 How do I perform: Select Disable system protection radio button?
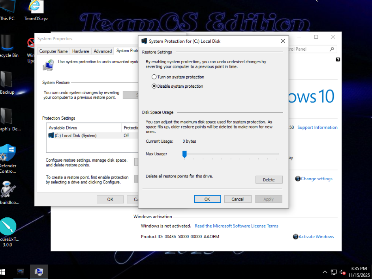(154, 86)
